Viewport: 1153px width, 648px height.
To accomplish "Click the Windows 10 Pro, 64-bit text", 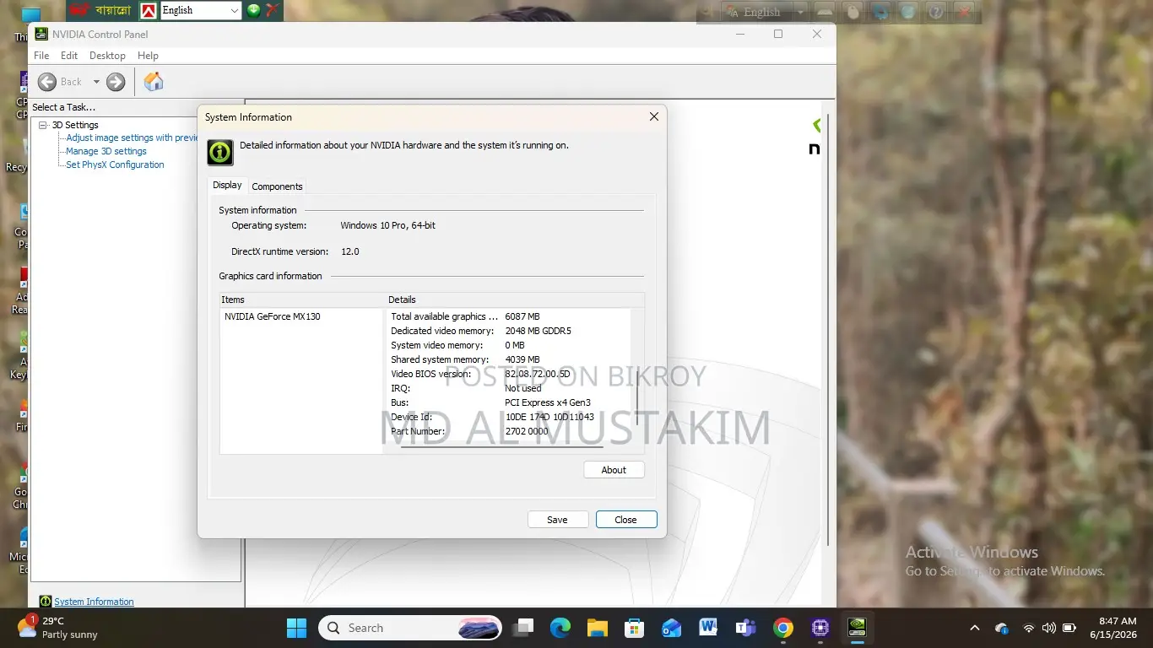I will [x=387, y=225].
